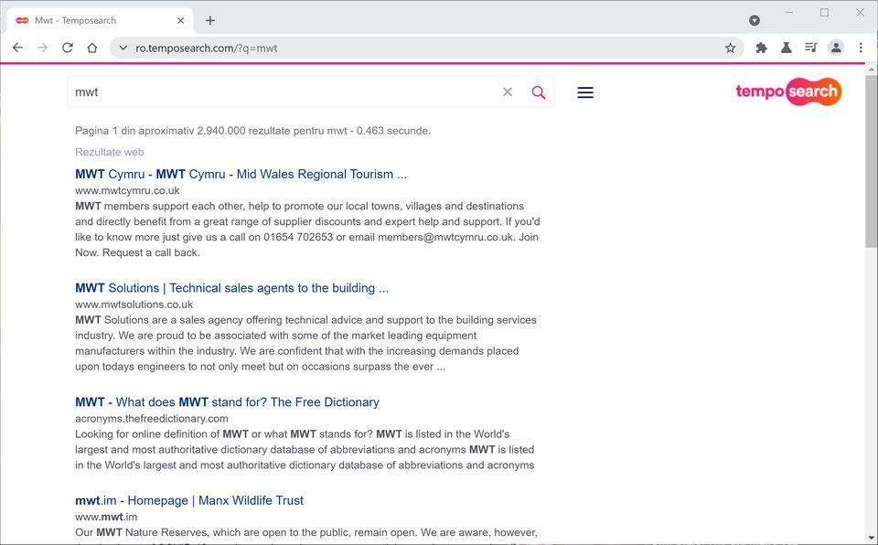Open the MWT Cymru result link
Image resolution: width=878 pixels, height=545 pixels.
pos(240,174)
